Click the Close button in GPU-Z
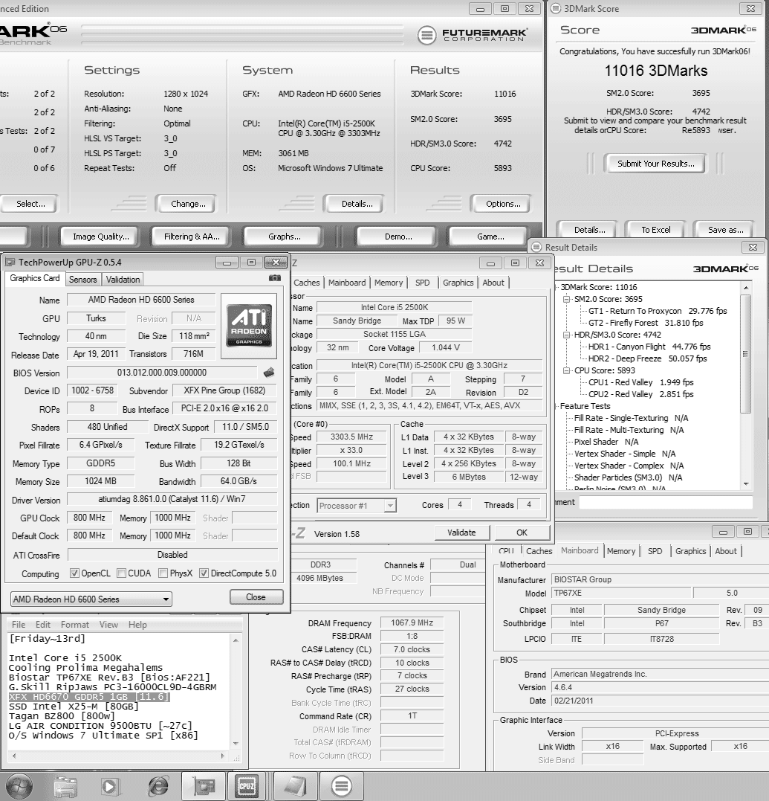 coord(256,597)
